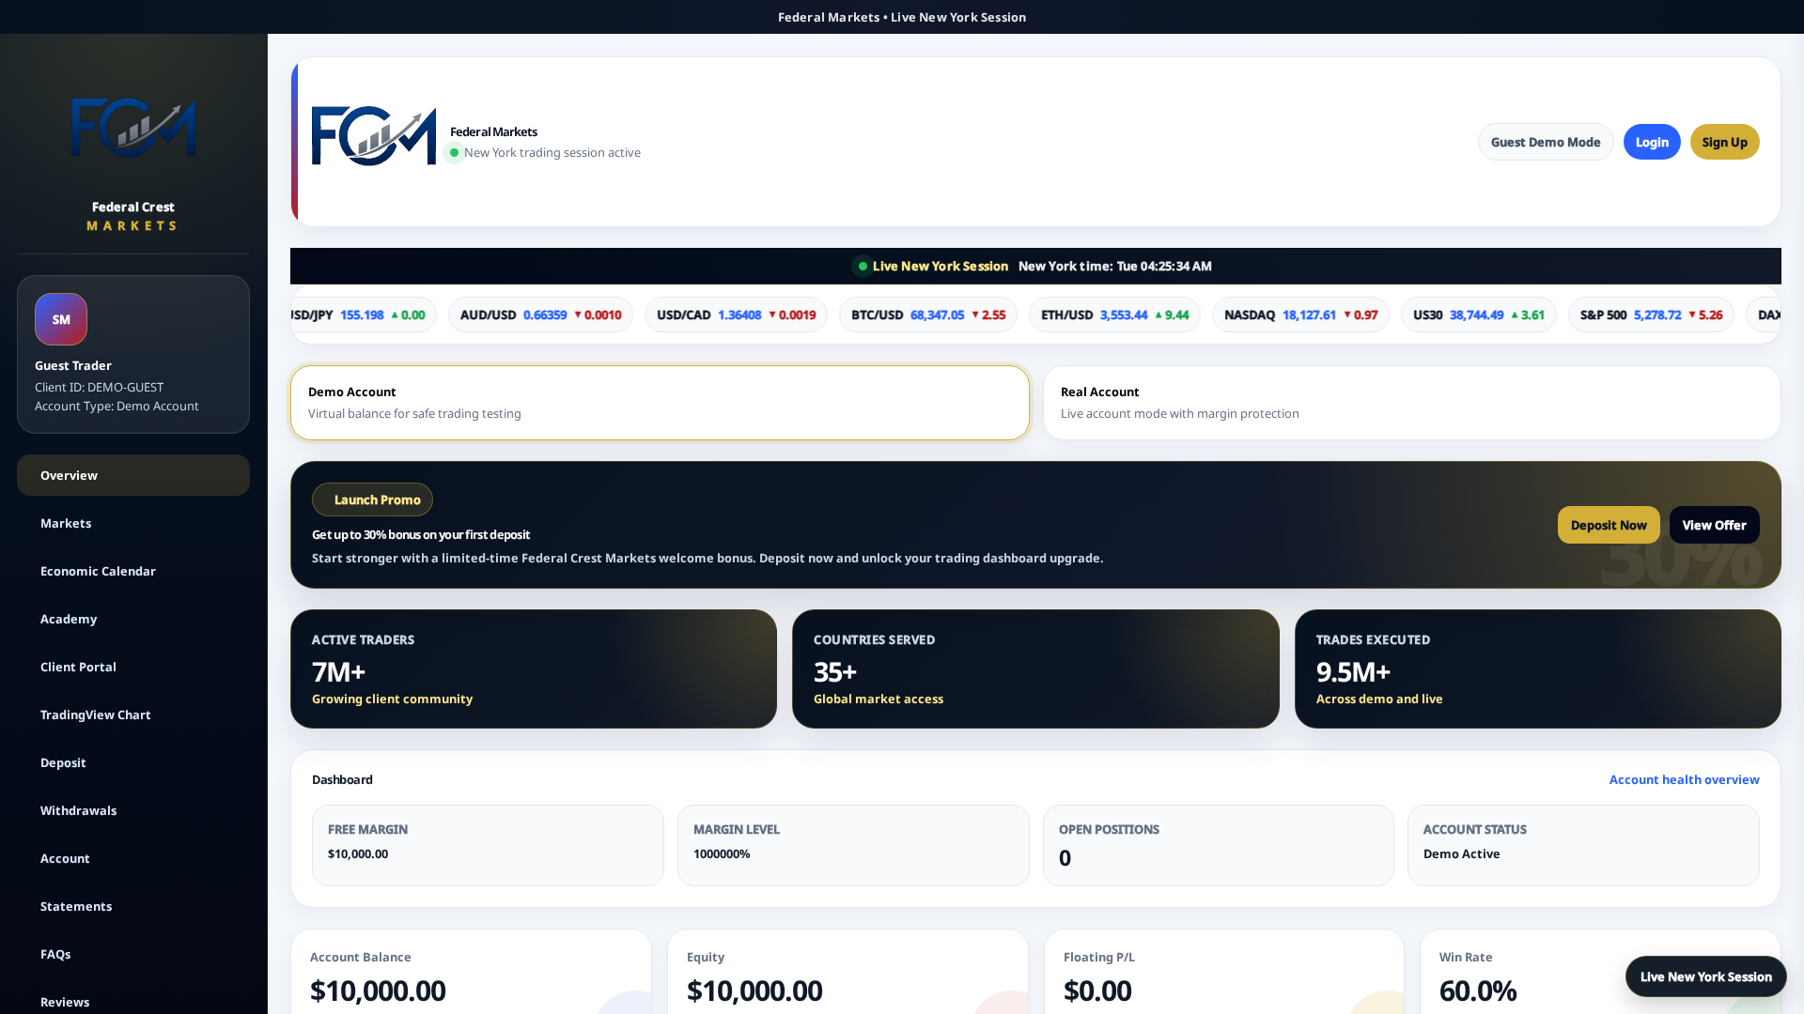Click the Client ID: DEMO-GUEST text
The height and width of the screenshot is (1014, 1804).
tap(99, 387)
